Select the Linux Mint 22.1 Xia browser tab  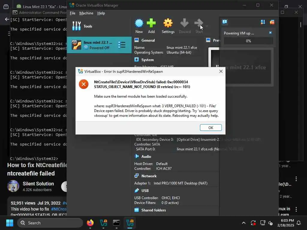[x=41, y=7]
